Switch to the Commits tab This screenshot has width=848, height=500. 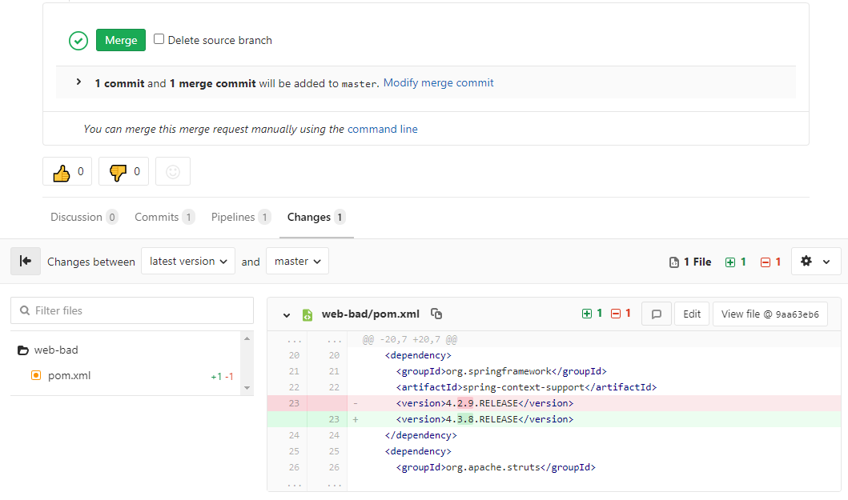163,218
